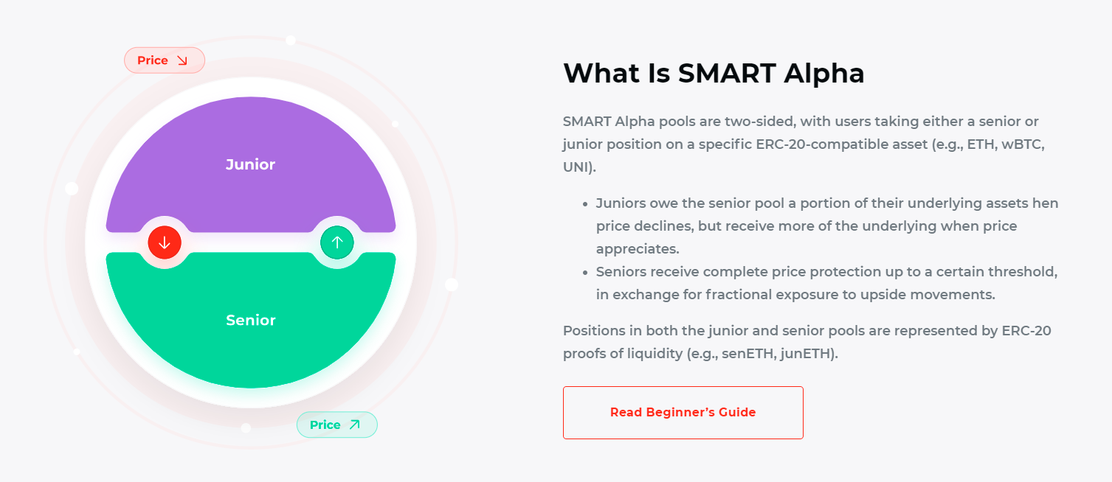Click the white dot at the top of the outer ring
Screen dimensions: 1112x482
291,41
